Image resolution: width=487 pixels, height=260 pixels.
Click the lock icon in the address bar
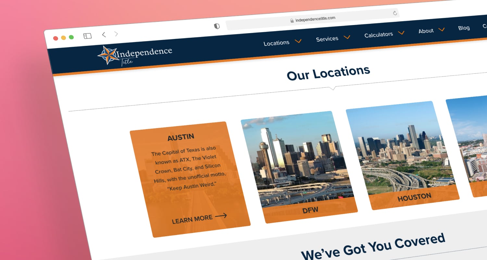292,21
